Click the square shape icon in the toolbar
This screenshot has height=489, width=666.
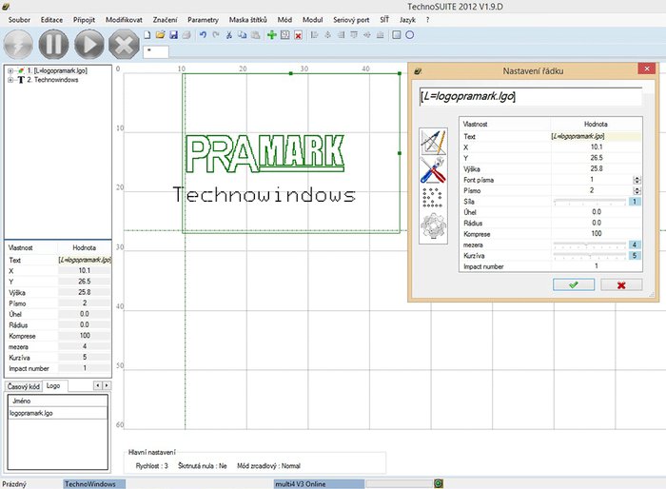pyautogui.click(x=397, y=35)
